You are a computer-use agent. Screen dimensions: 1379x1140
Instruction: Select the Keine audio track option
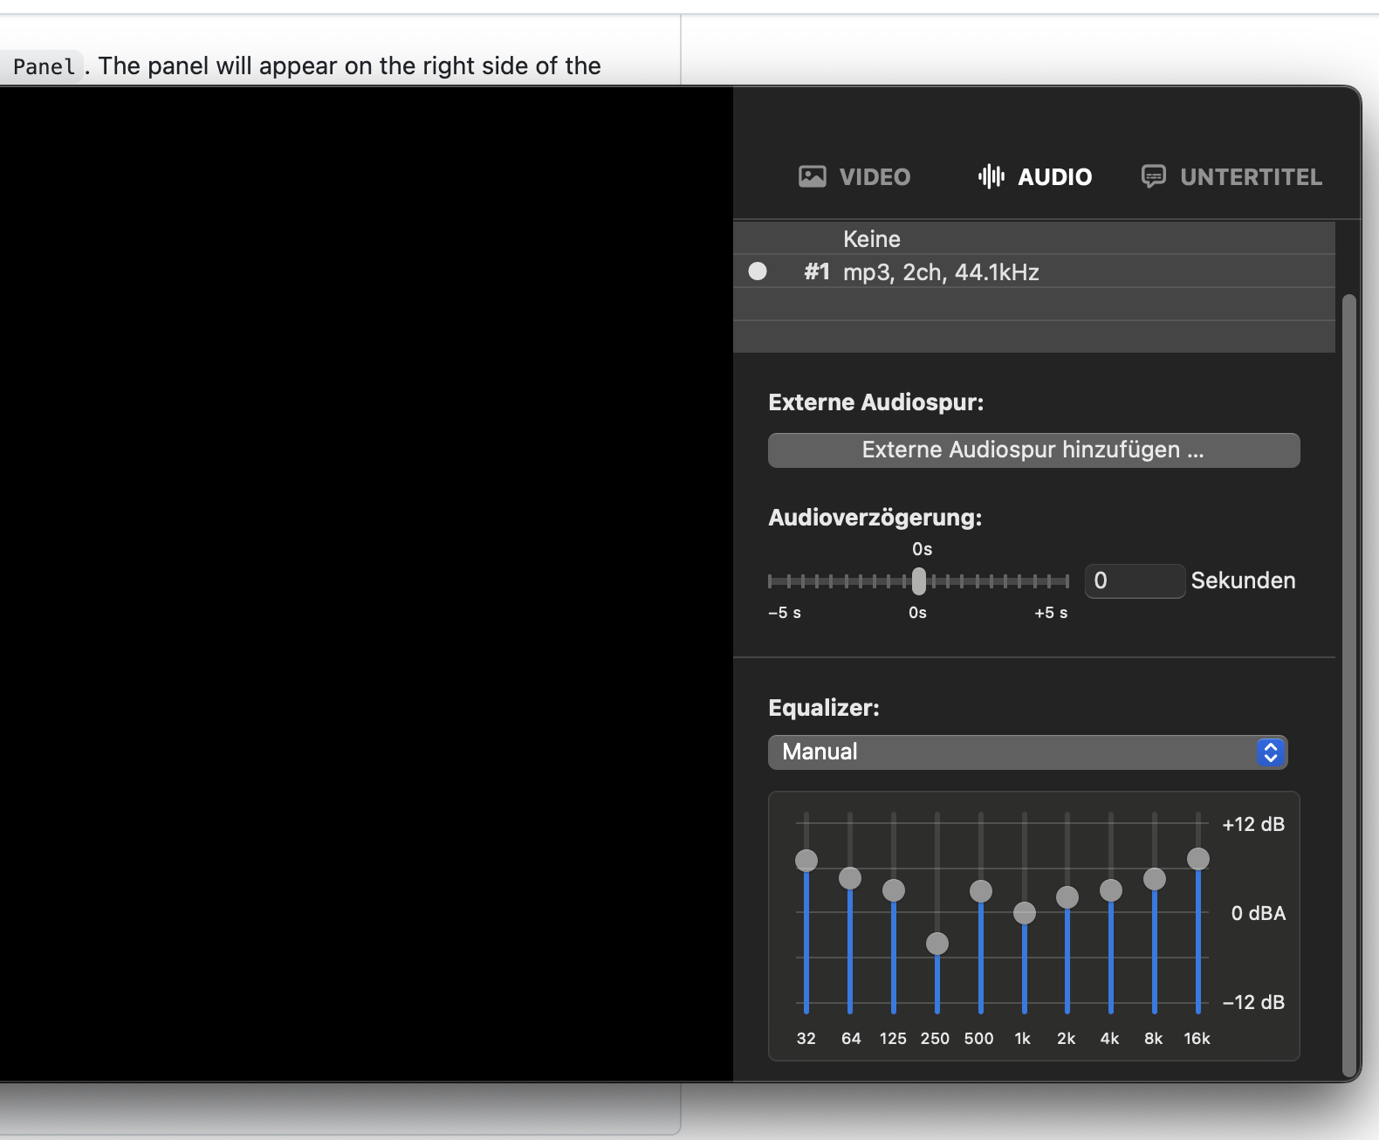[x=871, y=239]
